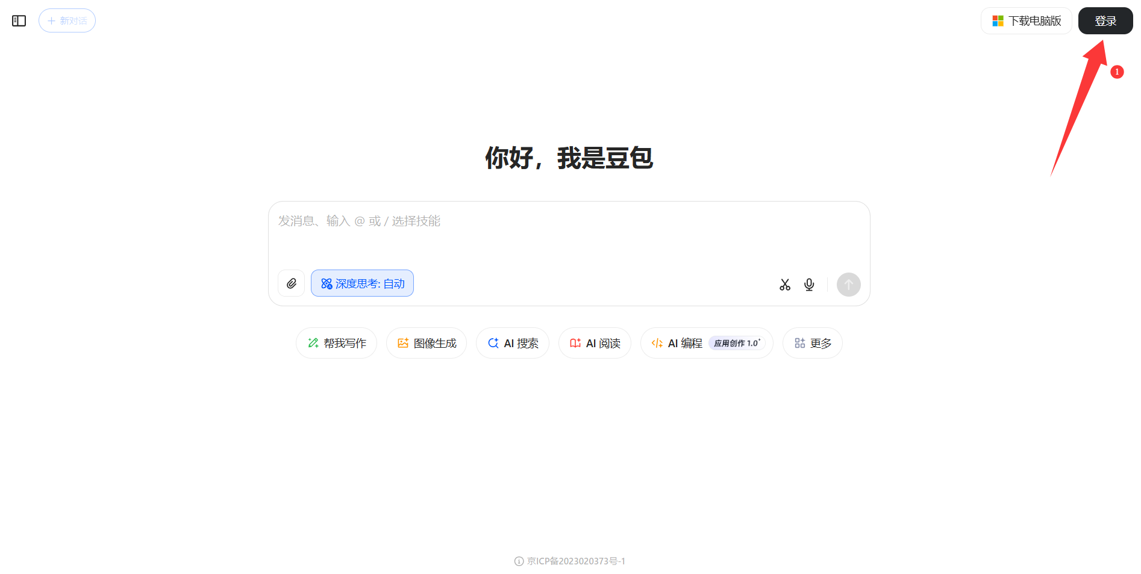Click the microphone icon for voice input
The width and height of the screenshot is (1141, 574).
click(x=808, y=284)
